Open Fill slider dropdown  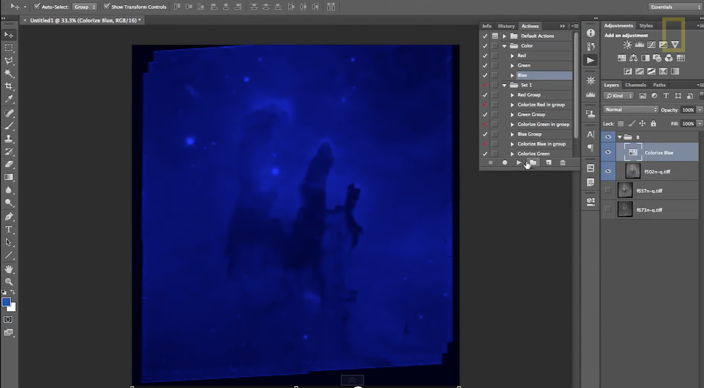[699, 124]
